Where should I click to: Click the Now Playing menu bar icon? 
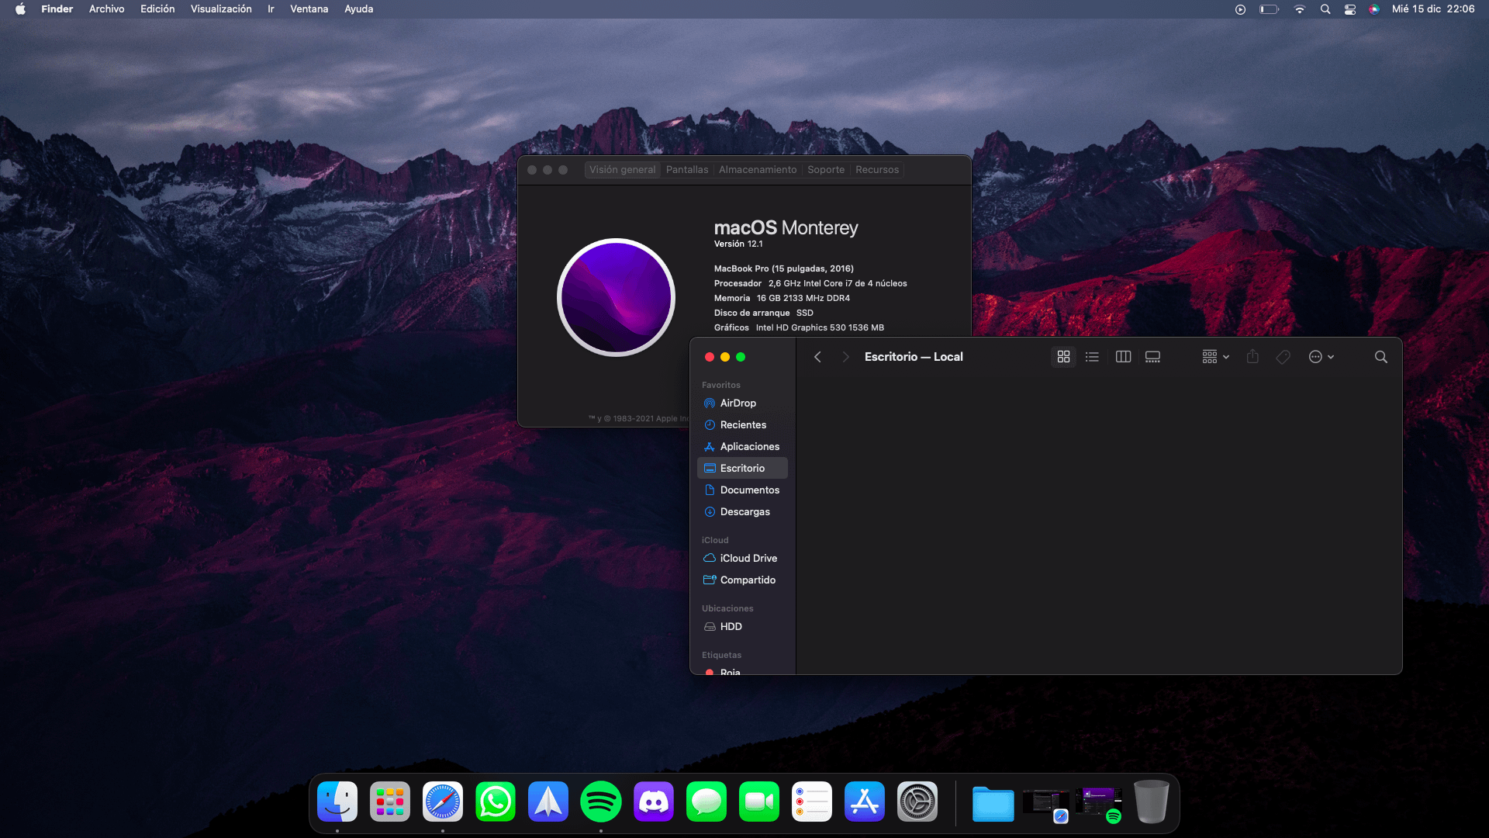point(1240,9)
